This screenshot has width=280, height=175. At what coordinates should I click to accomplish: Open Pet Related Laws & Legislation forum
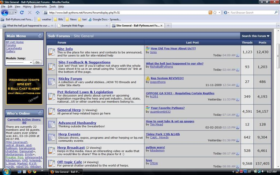85,92
